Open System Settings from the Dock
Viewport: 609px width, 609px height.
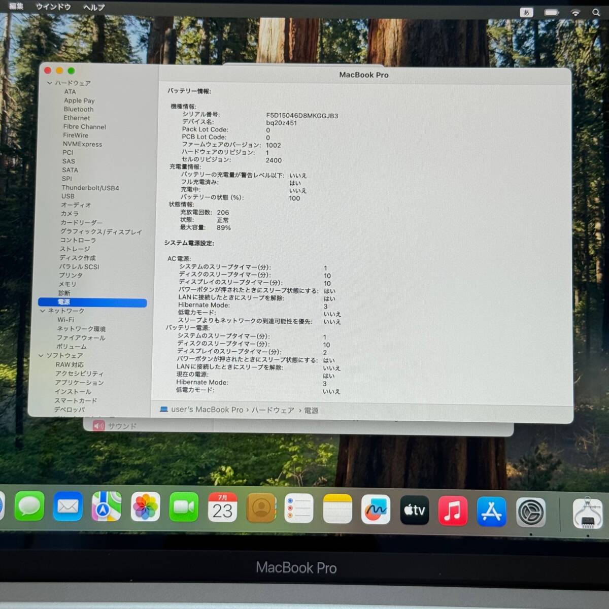(531, 512)
